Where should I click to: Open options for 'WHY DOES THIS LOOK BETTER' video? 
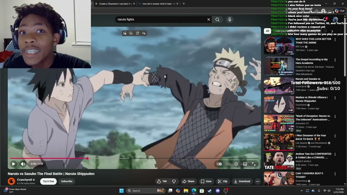pos(335,40)
